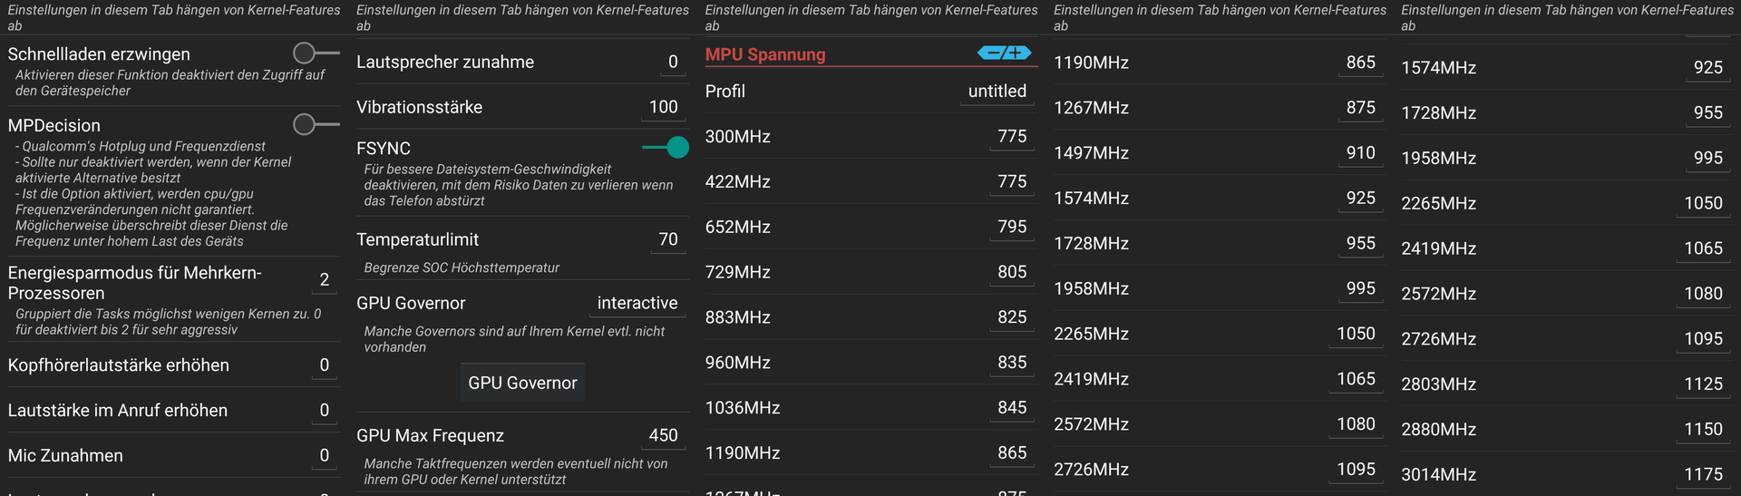This screenshot has width=1741, height=496.
Task: Edit the 1036MHz voltage value 845
Action: point(1012,408)
